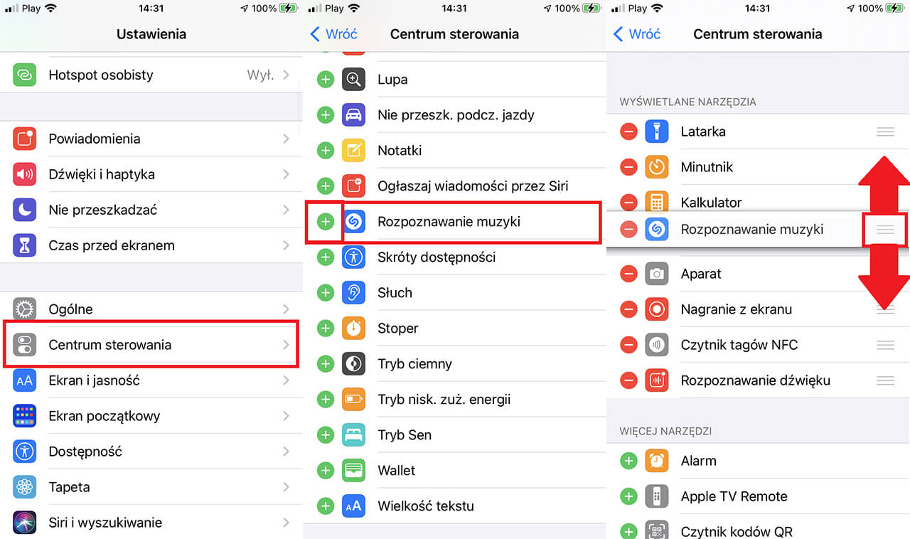
Task: Tap the Apple TV Remote icon
Action: click(657, 496)
